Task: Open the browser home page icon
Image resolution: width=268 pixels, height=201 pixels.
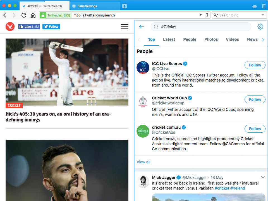Action: [x=33, y=15]
